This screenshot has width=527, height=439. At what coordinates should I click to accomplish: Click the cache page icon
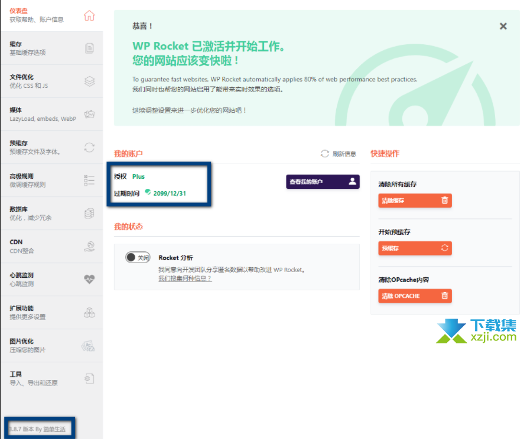click(x=89, y=48)
